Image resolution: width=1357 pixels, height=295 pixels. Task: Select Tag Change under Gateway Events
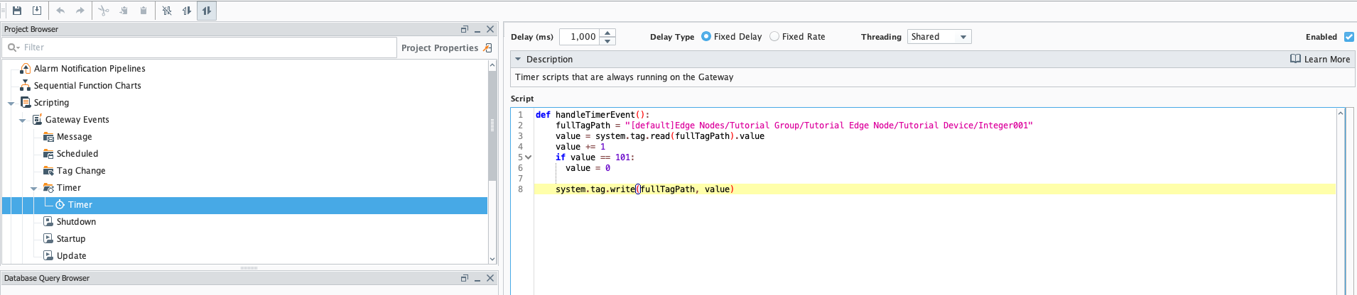(80, 171)
